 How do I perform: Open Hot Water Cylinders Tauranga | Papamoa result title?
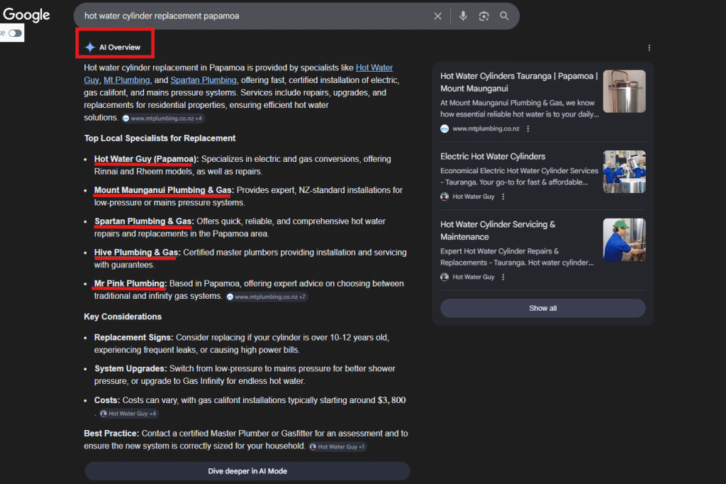pyautogui.click(x=519, y=82)
